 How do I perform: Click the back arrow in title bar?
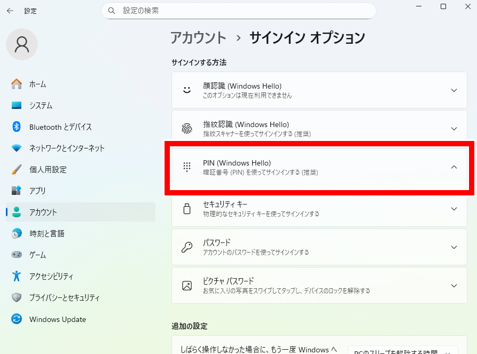pyautogui.click(x=10, y=11)
